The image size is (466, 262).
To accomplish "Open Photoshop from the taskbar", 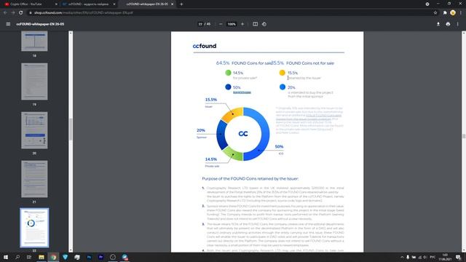I will click(89, 257).
